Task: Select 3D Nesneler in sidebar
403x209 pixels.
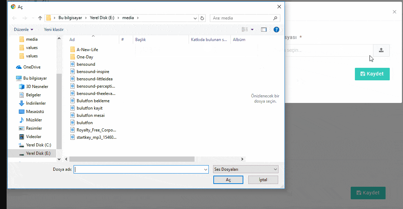Action: (x=34, y=87)
